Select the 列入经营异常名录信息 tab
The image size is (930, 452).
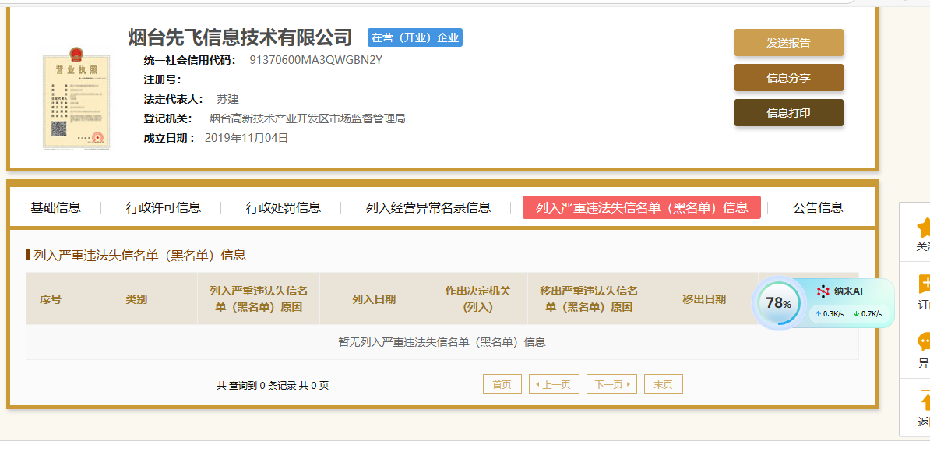pyautogui.click(x=428, y=207)
